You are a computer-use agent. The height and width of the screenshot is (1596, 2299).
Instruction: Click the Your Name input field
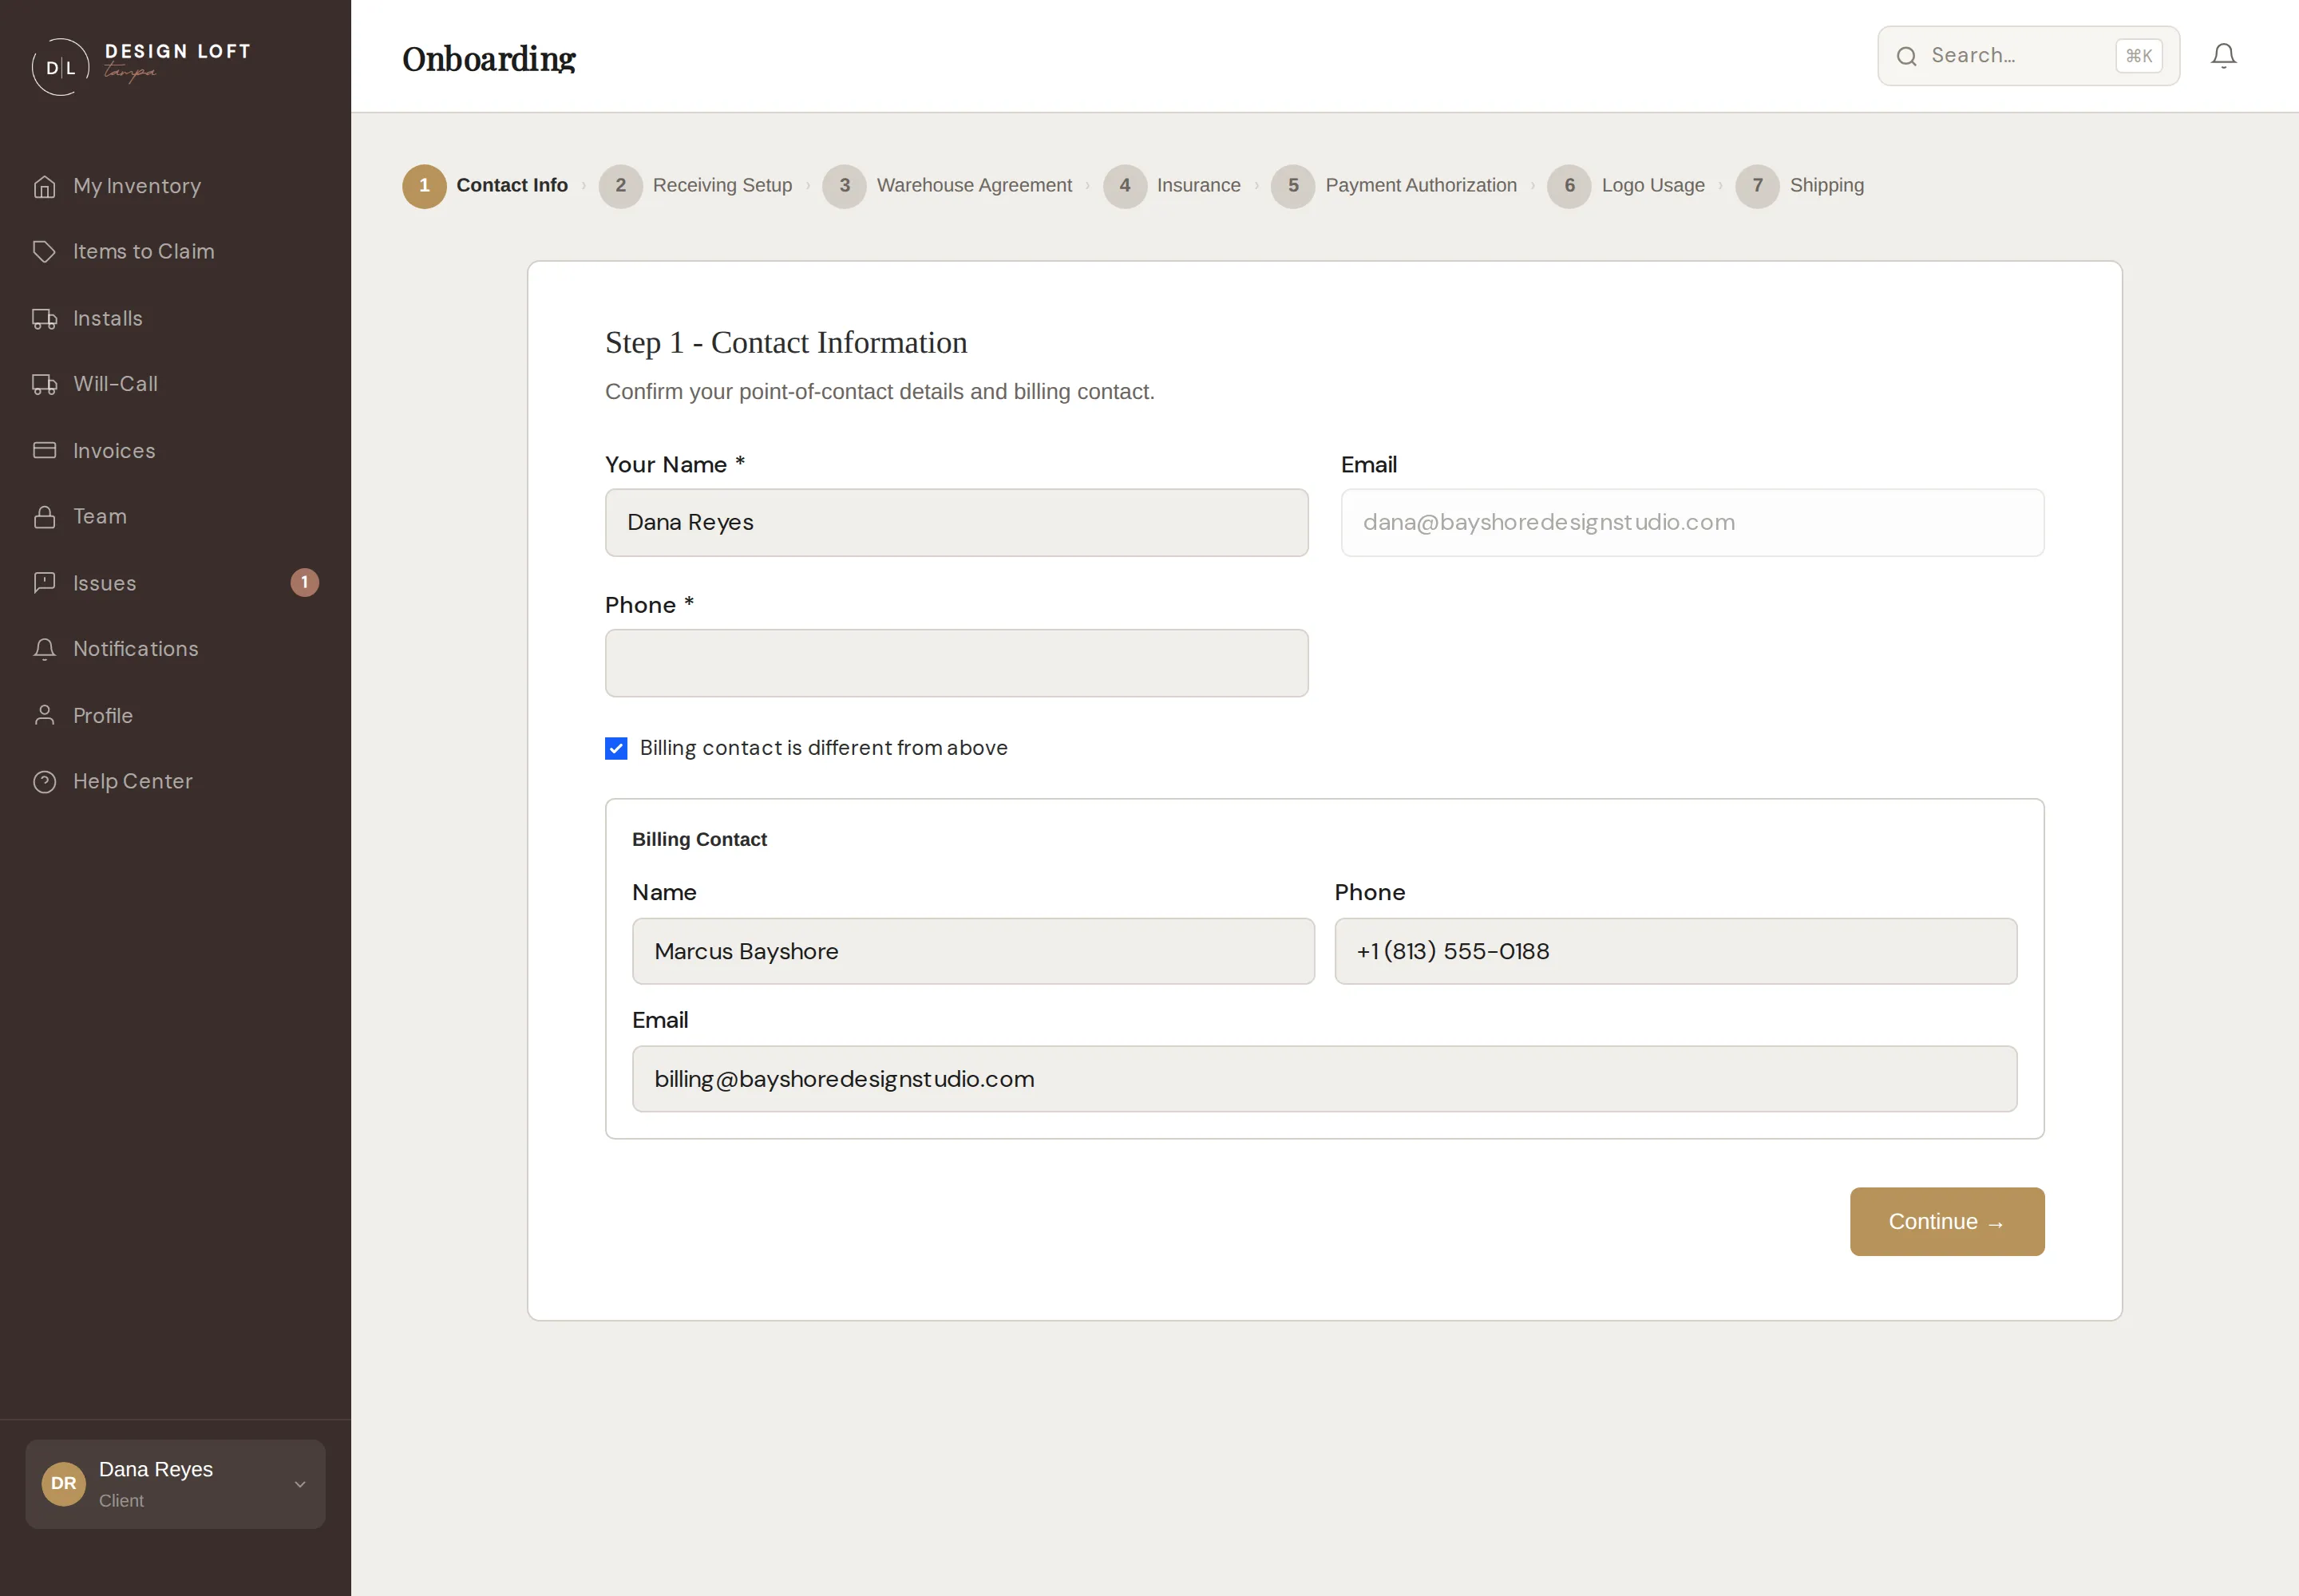[956, 523]
